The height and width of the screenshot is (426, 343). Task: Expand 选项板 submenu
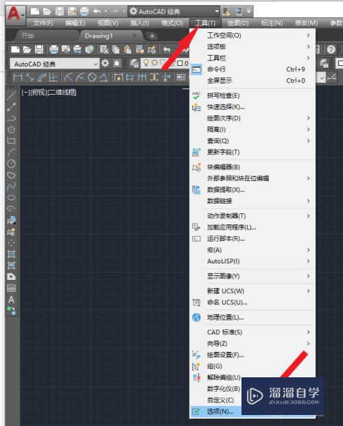pos(252,47)
